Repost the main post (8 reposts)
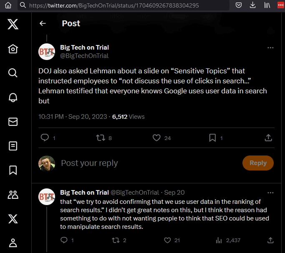The height and width of the screenshot is (253, 285). [101, 138]
